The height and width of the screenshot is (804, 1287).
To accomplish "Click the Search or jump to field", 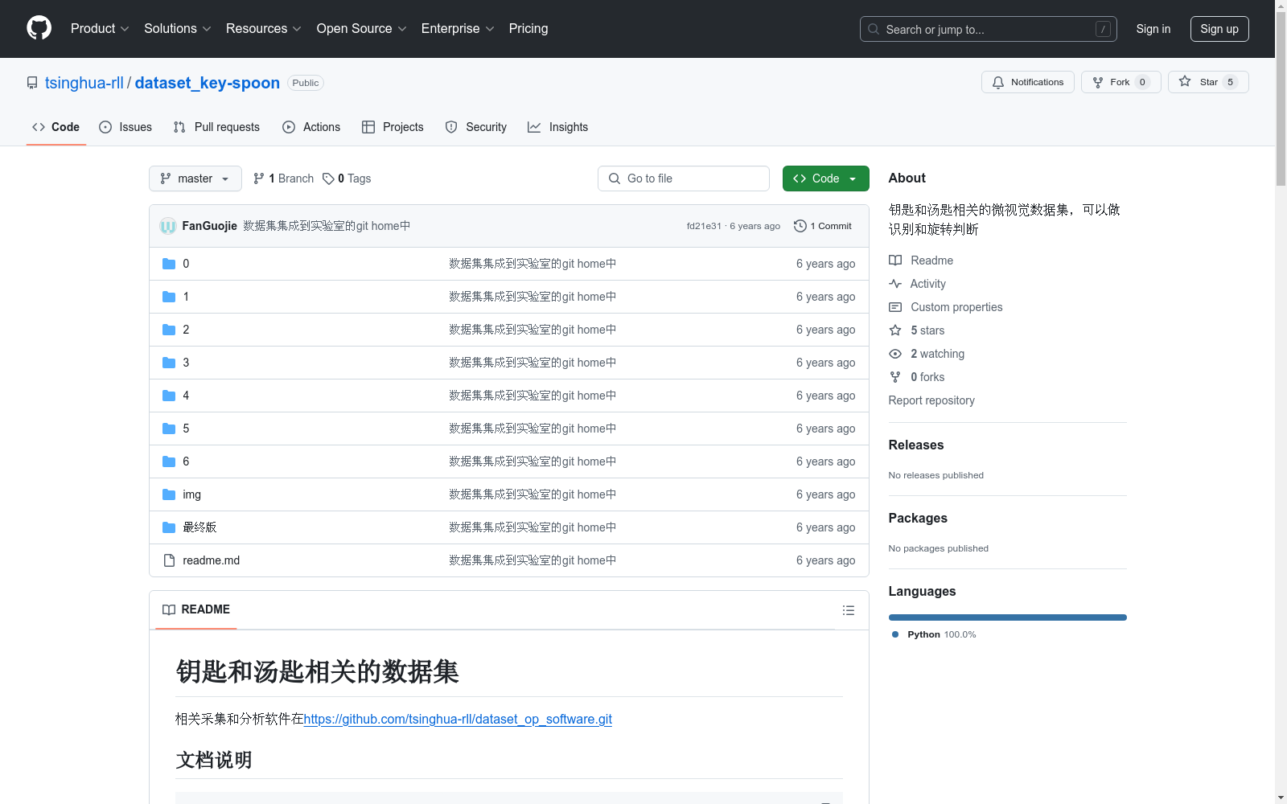I will (989, 29).
